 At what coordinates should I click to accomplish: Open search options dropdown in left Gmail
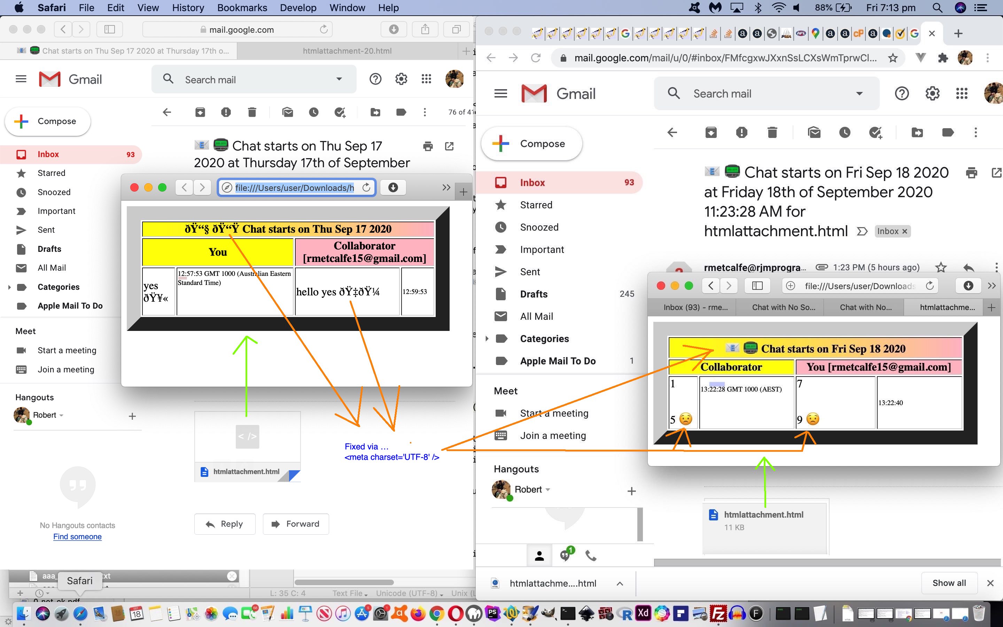pos(339,79)
